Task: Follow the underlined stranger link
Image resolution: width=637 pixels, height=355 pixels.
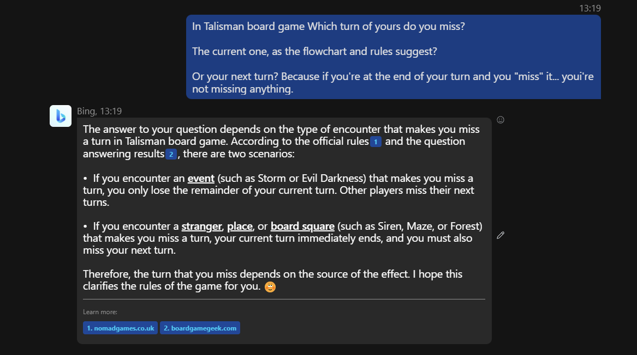Action: pyautogui.click(x=201, y=226)
